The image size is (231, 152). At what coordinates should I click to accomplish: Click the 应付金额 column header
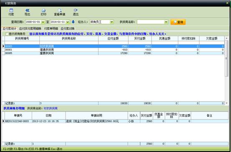click(x=113, y=39)
